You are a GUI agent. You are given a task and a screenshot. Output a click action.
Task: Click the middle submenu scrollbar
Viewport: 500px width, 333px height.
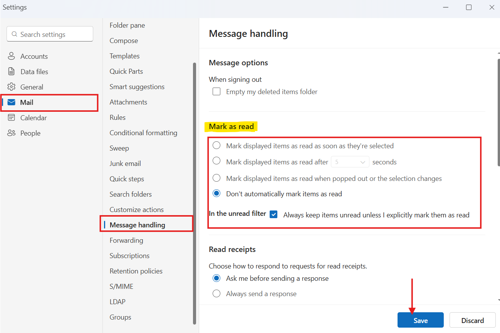(x=195, y=193)
